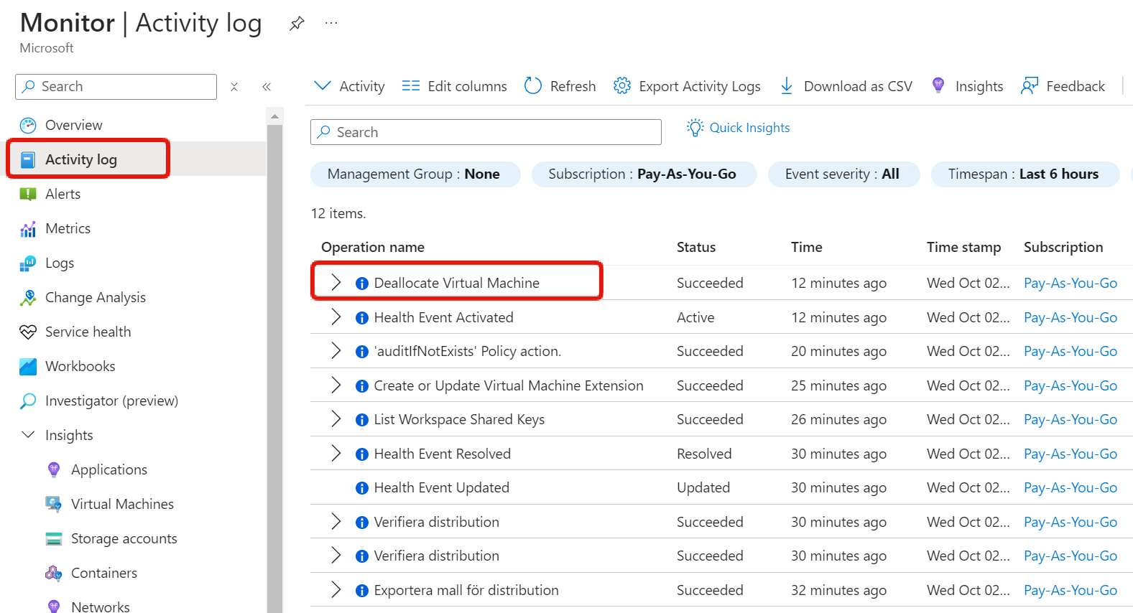Click Export Activity Logs
Screen dimensions: 1133x613
tap(687, 86)
